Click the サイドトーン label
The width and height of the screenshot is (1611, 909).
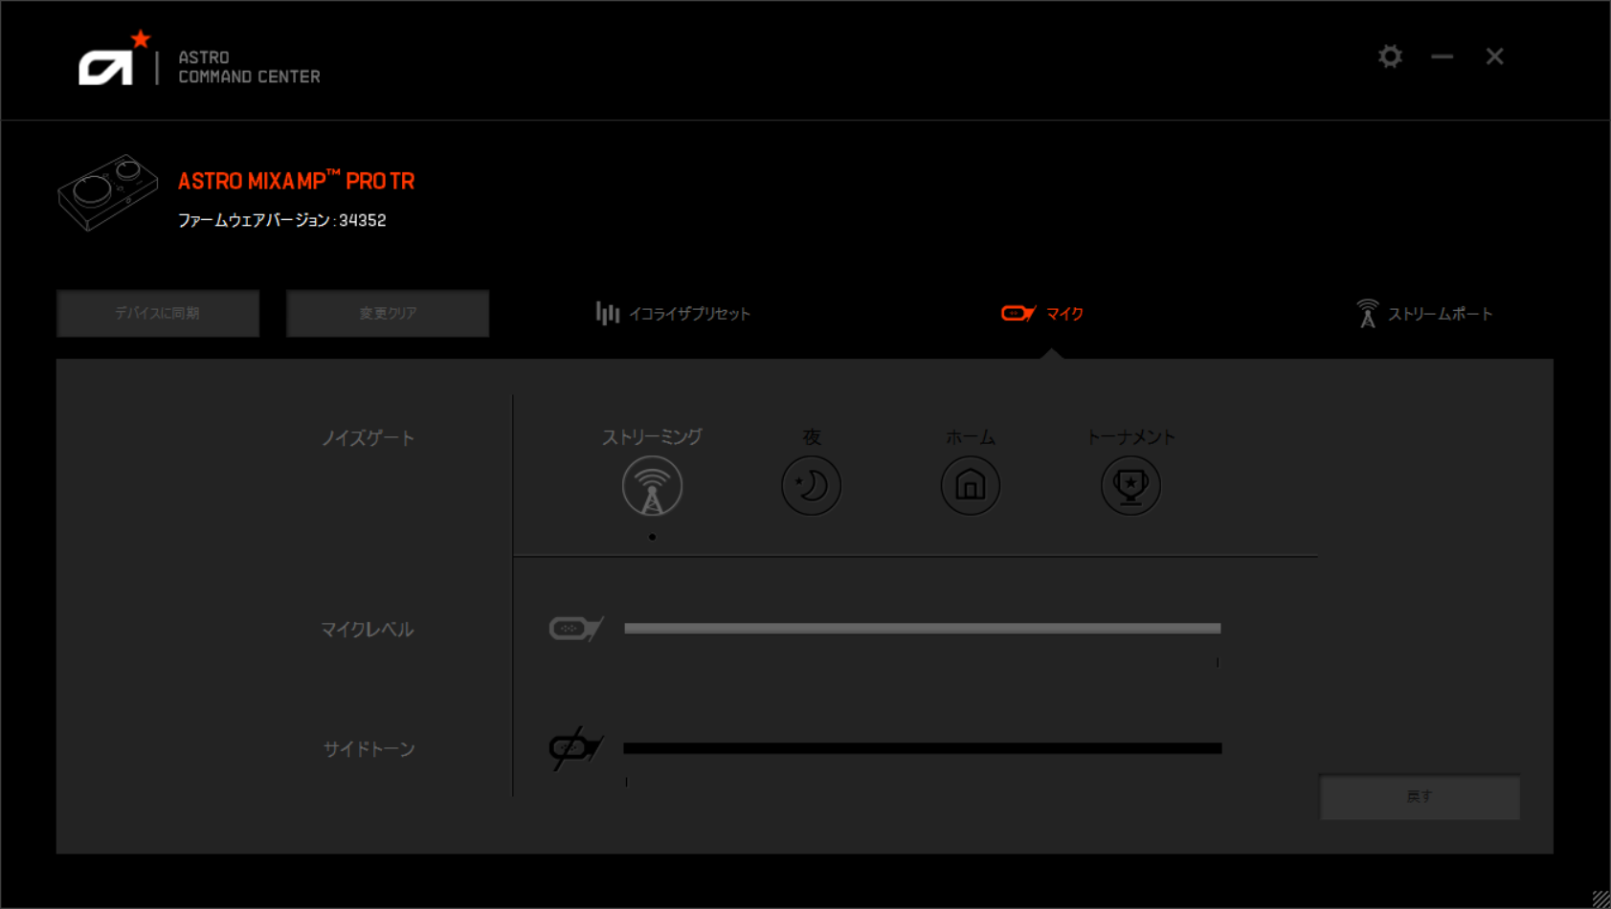click(369, 749)
